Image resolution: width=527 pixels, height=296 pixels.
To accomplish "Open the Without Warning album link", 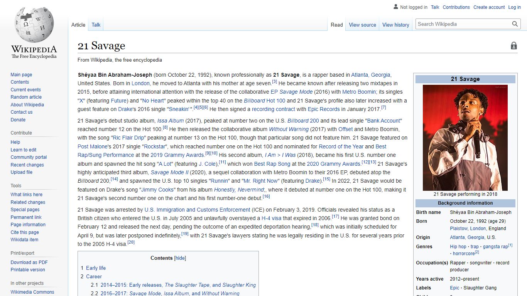I will pos(289,129).
